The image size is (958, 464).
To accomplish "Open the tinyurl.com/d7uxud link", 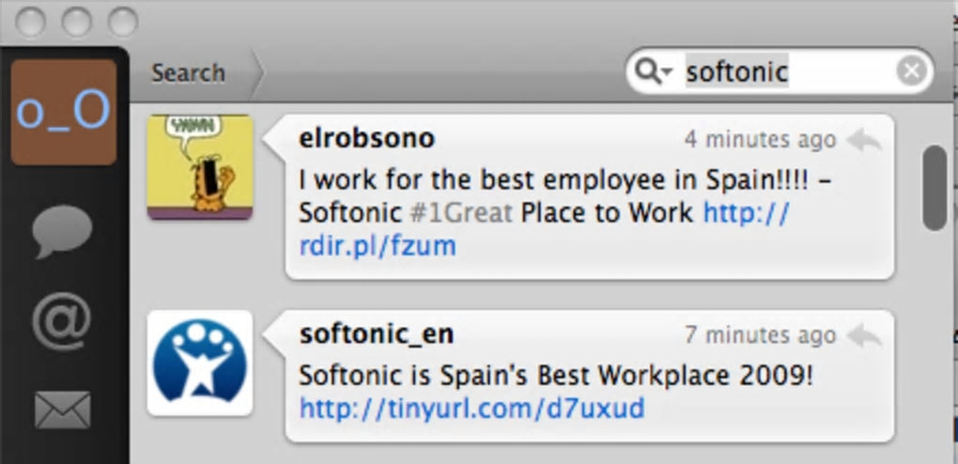I will coord(472,409).
